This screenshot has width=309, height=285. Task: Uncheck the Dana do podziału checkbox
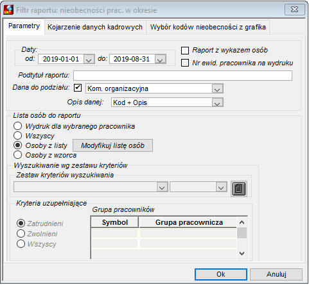(78, 88)
